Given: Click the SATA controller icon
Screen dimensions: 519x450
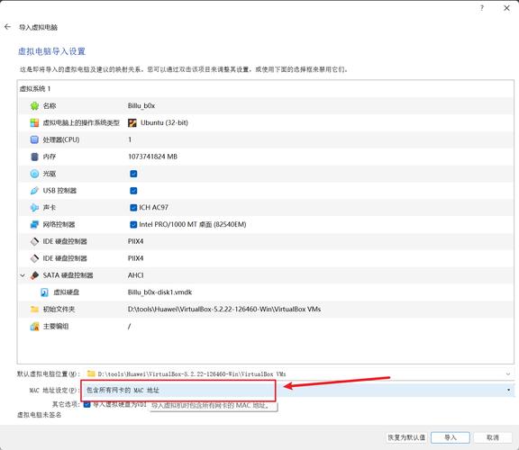Looking at the screenshot, I should (x=34, y=275).
